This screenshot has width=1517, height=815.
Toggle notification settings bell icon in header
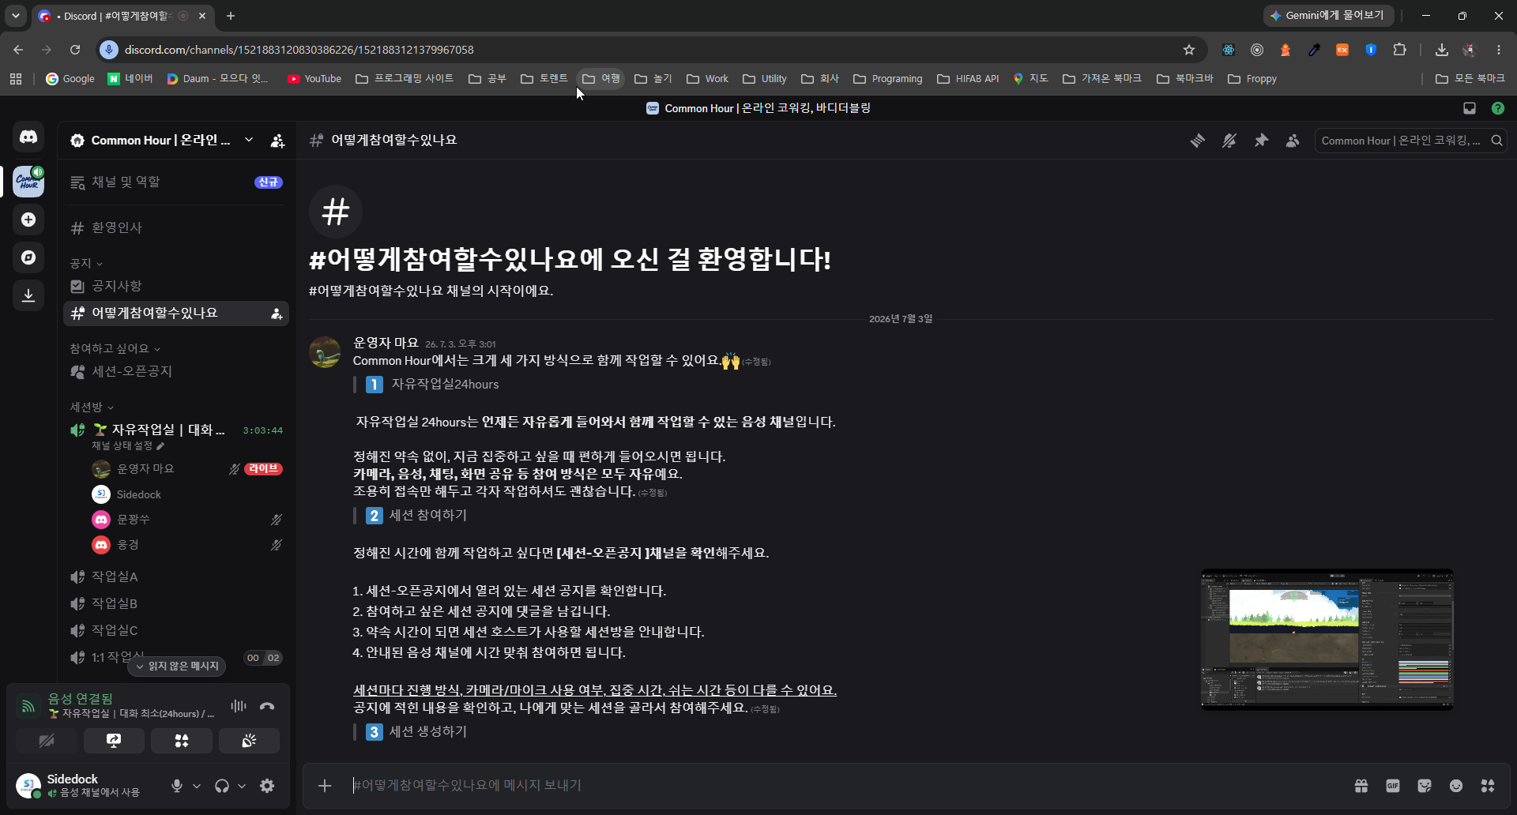[1229, 141]
